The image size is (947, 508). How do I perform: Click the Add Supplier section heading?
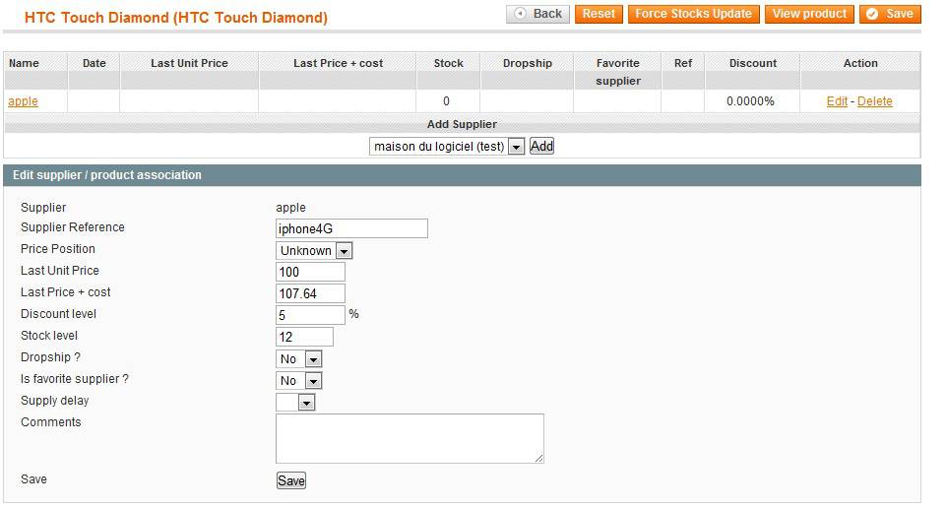coord(462,124)
